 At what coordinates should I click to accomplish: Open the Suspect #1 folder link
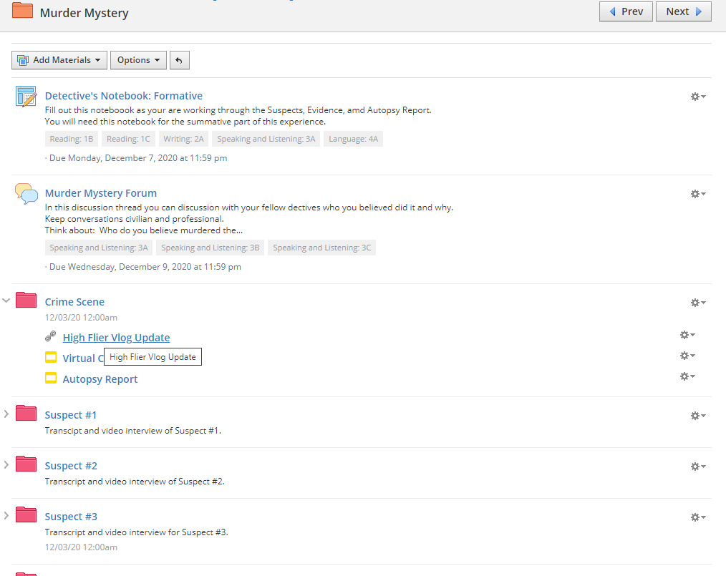[70, 415]
